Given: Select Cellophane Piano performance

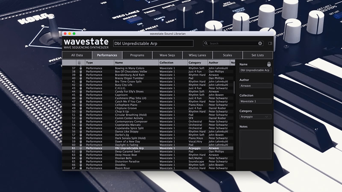Looking at the screenshot, I should pos(147,105).
